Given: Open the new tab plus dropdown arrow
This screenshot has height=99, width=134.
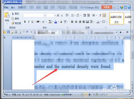Looking at the screenshot, I should click(x=124, y=32).
